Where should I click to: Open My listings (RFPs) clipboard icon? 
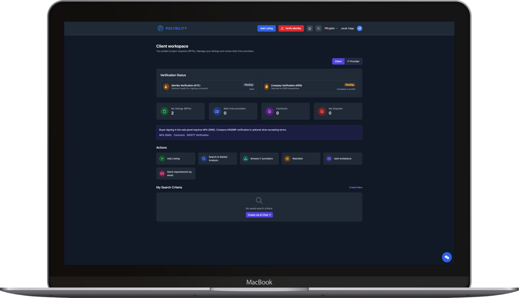point(164,111)
